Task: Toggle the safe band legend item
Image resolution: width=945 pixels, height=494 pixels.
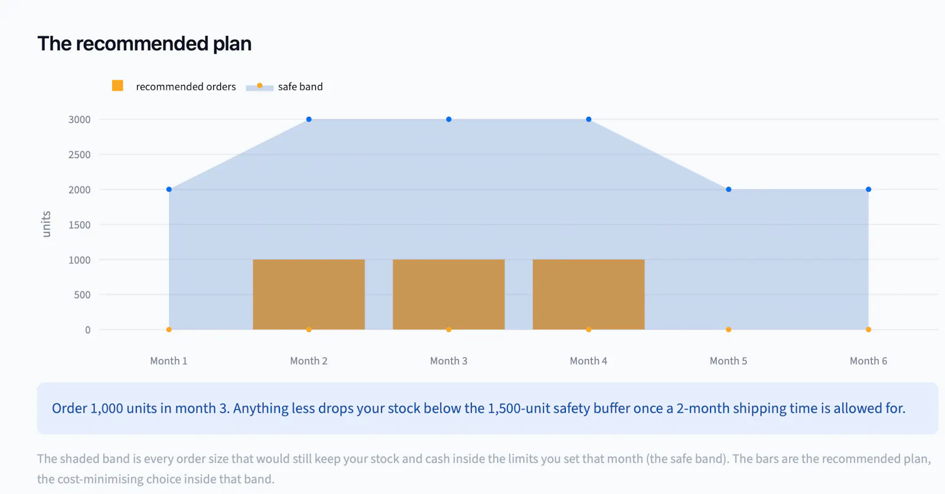Action: [x=284, y=86]
